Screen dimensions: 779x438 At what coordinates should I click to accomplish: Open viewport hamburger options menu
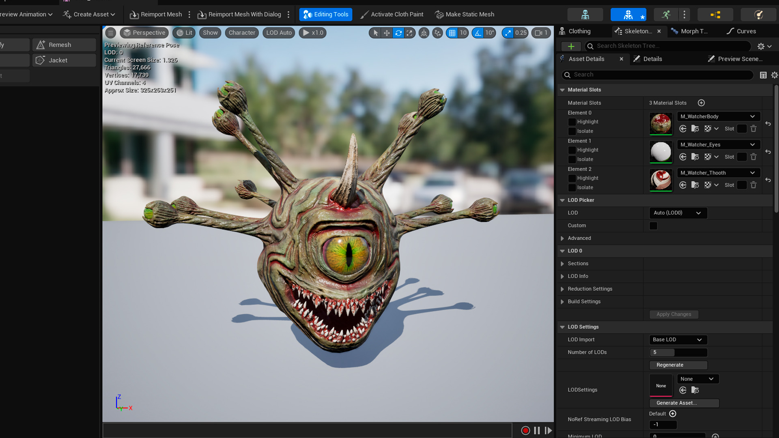pos(110,33)
